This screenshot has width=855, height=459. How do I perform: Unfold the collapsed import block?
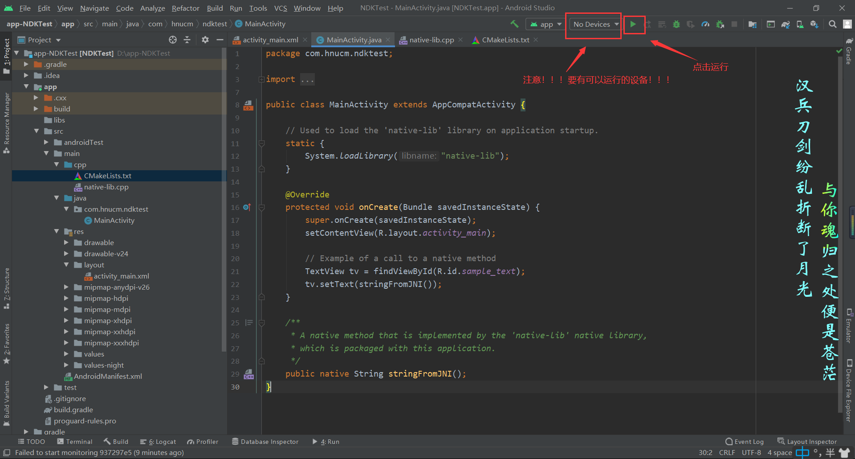(261, 79)
